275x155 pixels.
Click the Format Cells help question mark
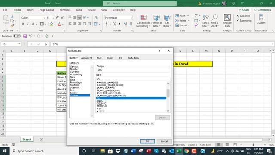(x=159, y=51)
